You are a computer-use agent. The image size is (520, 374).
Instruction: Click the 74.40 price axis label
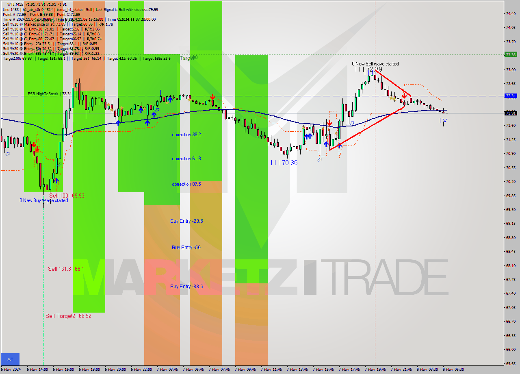tap(511, 13)
